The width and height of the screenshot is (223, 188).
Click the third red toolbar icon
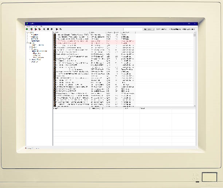[x=39, y=29]
